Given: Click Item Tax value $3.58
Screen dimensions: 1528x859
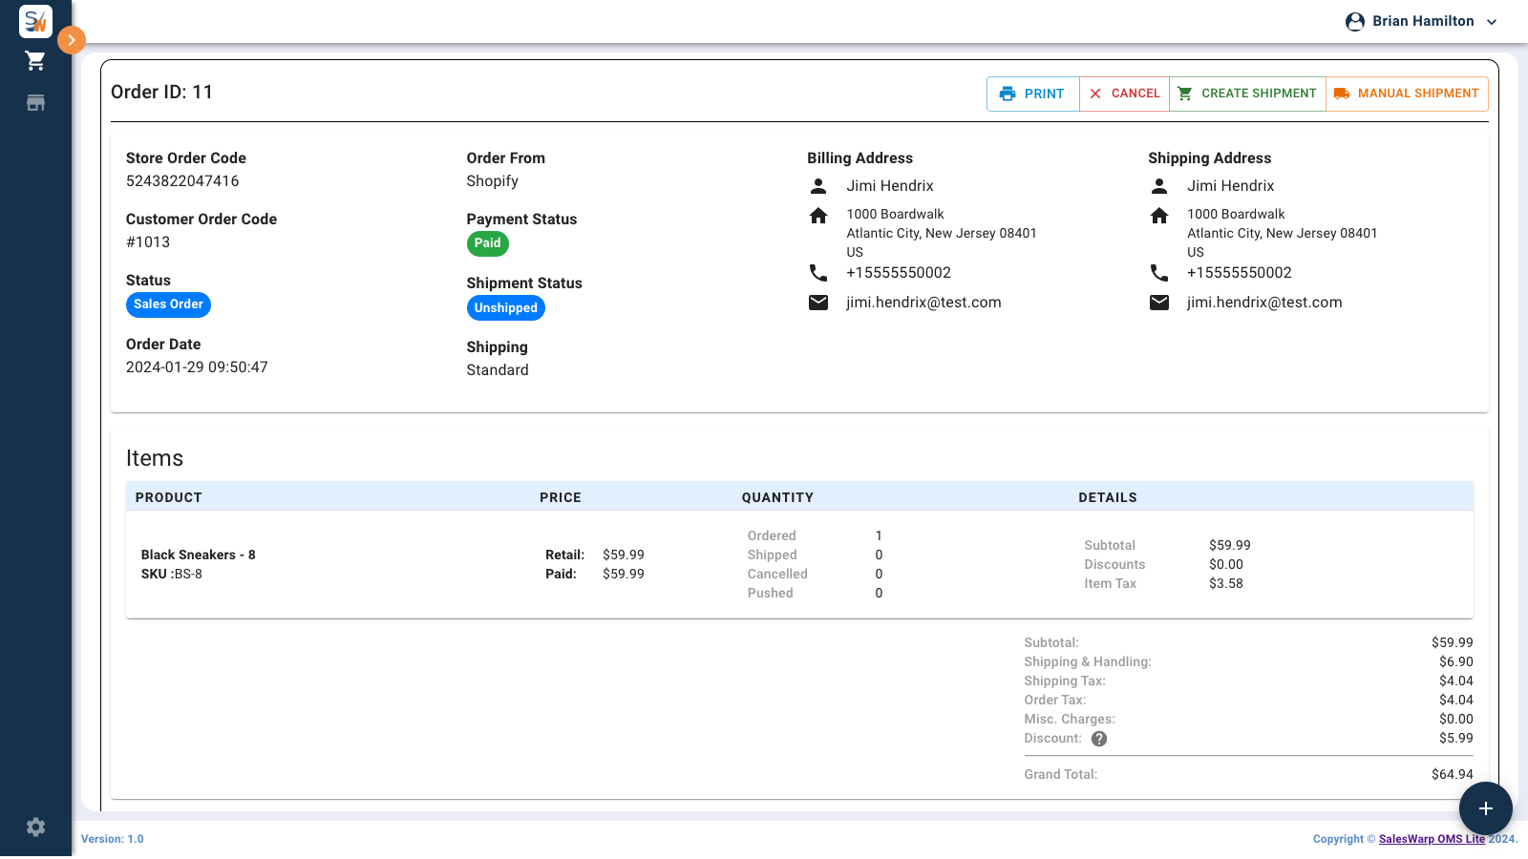Looking at the screenshot, I should click(x=1226, y=583).
